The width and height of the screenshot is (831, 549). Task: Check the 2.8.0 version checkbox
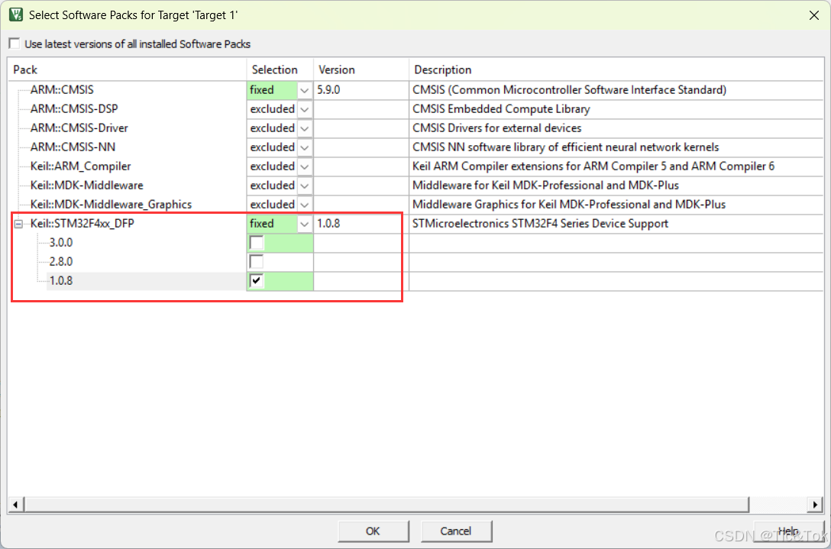coord(257,262)
